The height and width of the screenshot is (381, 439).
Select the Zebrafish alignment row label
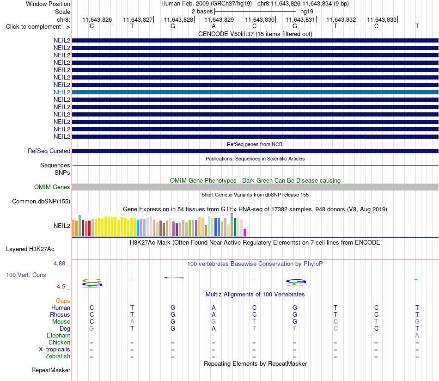(x=58, y=356)
